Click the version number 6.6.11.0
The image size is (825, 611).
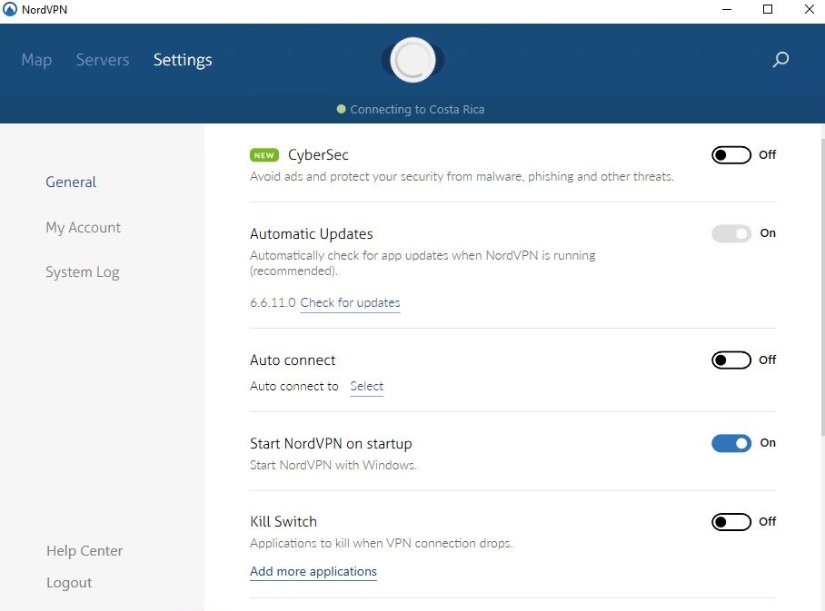[x=273, y=303]
